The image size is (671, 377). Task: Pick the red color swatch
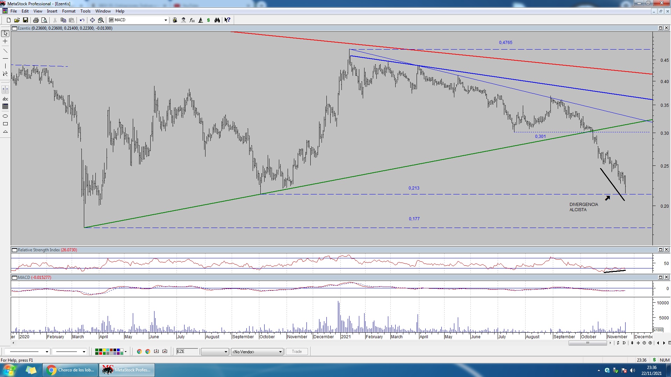pos(100,353)
